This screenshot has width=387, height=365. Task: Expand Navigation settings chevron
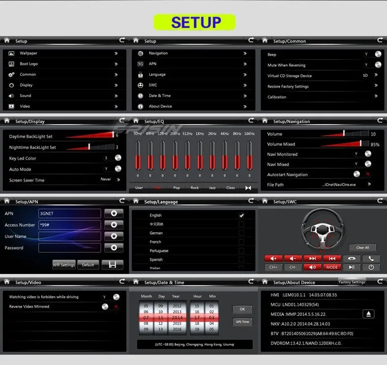point(245,53)
